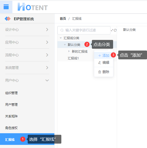Expand the 设计中心 menu chevron

click(x=47, y=30)
